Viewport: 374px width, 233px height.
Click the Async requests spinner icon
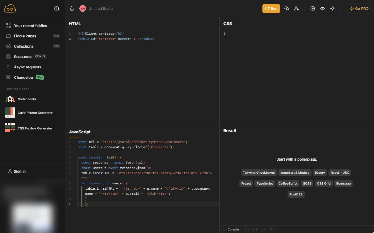pyautogui.click(x=8, y=67)
